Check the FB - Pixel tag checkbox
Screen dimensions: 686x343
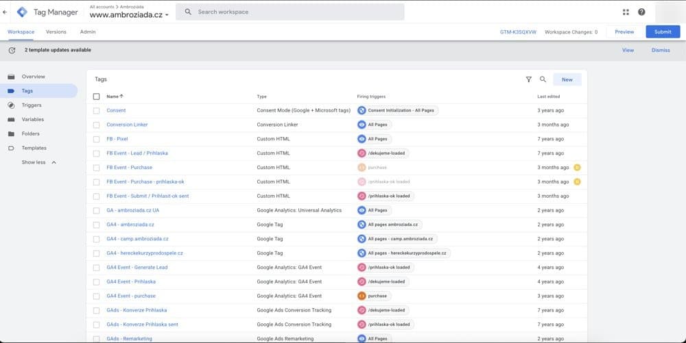(x=96, y=139)
